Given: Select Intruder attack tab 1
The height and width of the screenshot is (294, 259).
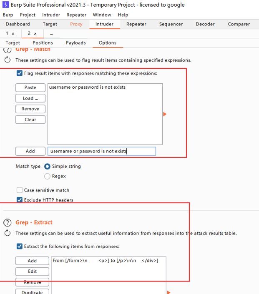Looking at the screenshot, I should [x=7, y=34].
